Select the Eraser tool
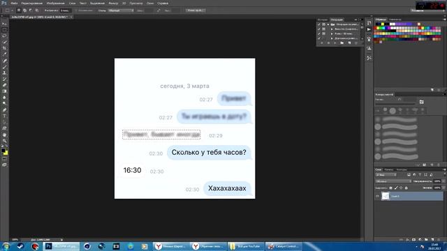Viewport: 447px width, 251px height. tap(4, 85)
